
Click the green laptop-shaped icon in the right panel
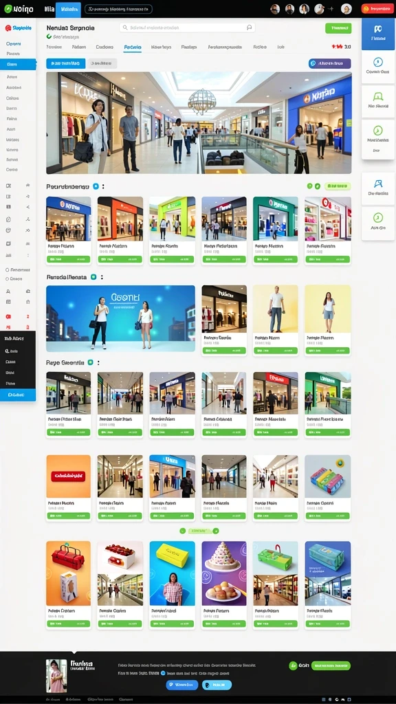[378, 96]
